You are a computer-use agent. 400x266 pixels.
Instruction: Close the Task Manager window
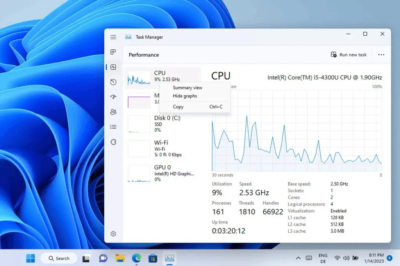click(382, 34)
